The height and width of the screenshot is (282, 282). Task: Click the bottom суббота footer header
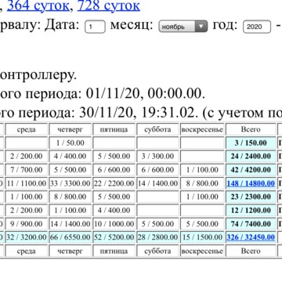tap(157, 251)
